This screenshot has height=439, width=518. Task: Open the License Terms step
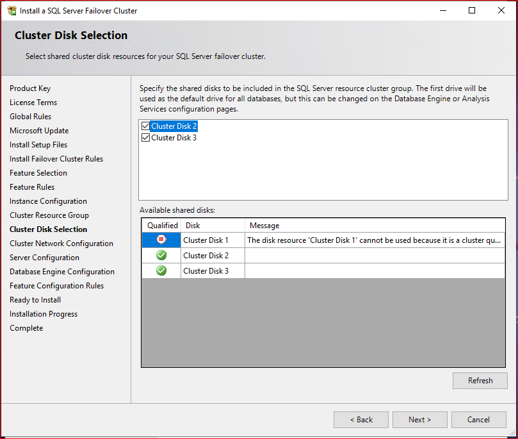[x=33, y=103]
